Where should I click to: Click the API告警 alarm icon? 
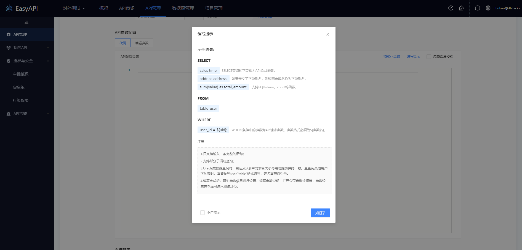(x=9, y=114)
